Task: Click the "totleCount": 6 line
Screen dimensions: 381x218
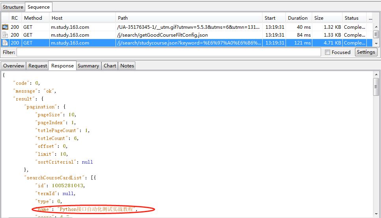Action: pyautogui.click(x=57, y=138)
